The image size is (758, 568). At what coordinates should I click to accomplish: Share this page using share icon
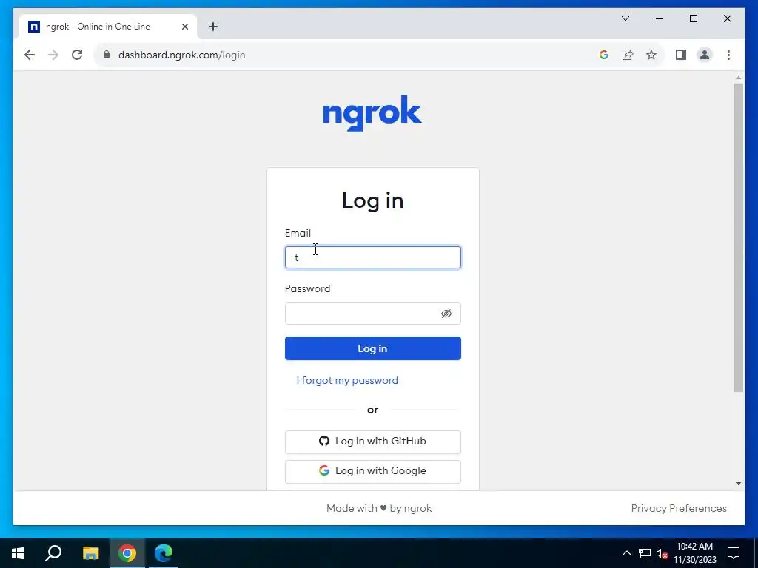coord(628,55)
